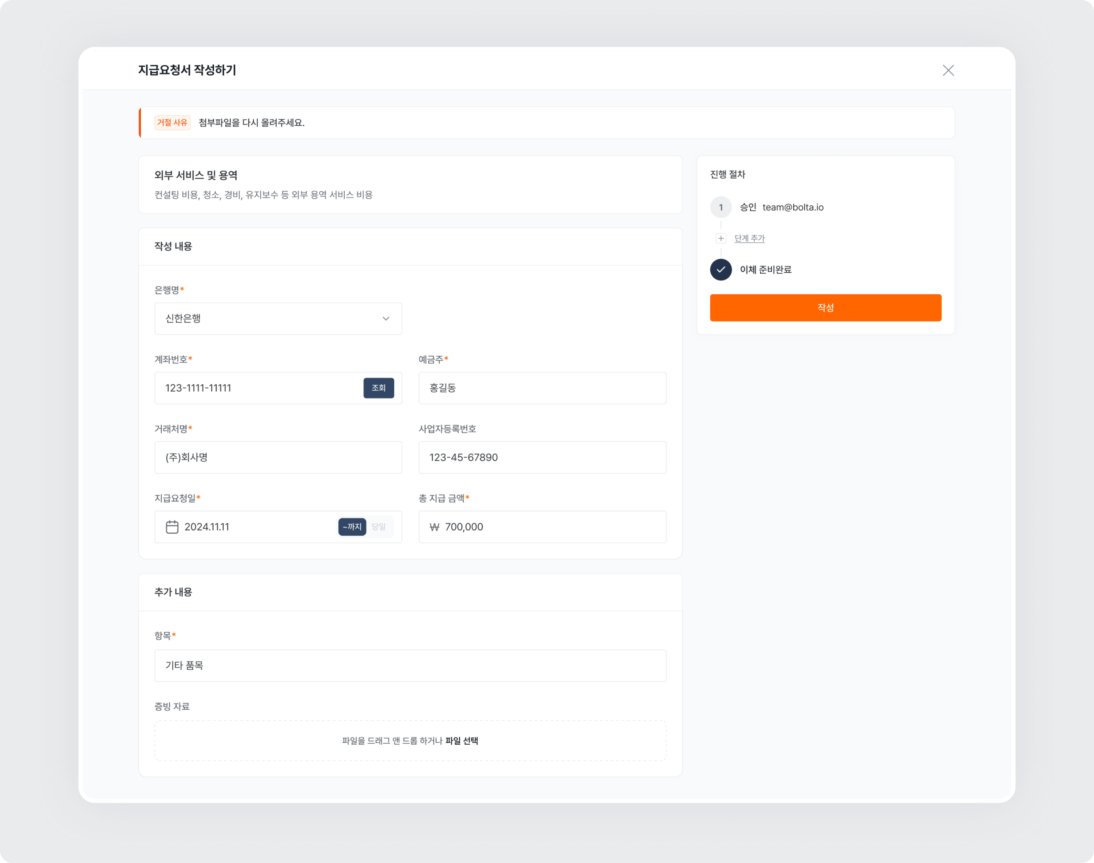Click the checkmark icon beside 이체 준비완료
The image size is (1094, 863).
coord(720,270)
